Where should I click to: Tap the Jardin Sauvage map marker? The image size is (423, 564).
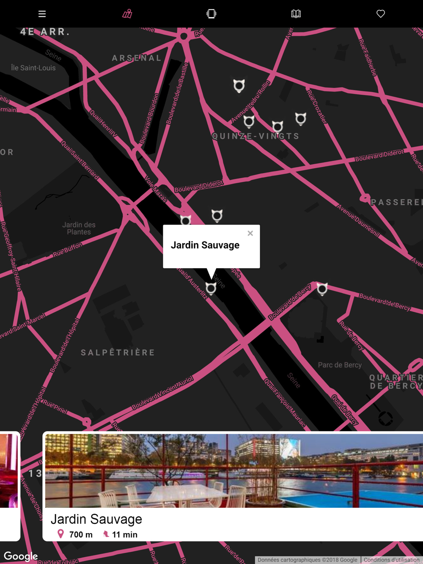coord(211,288)
